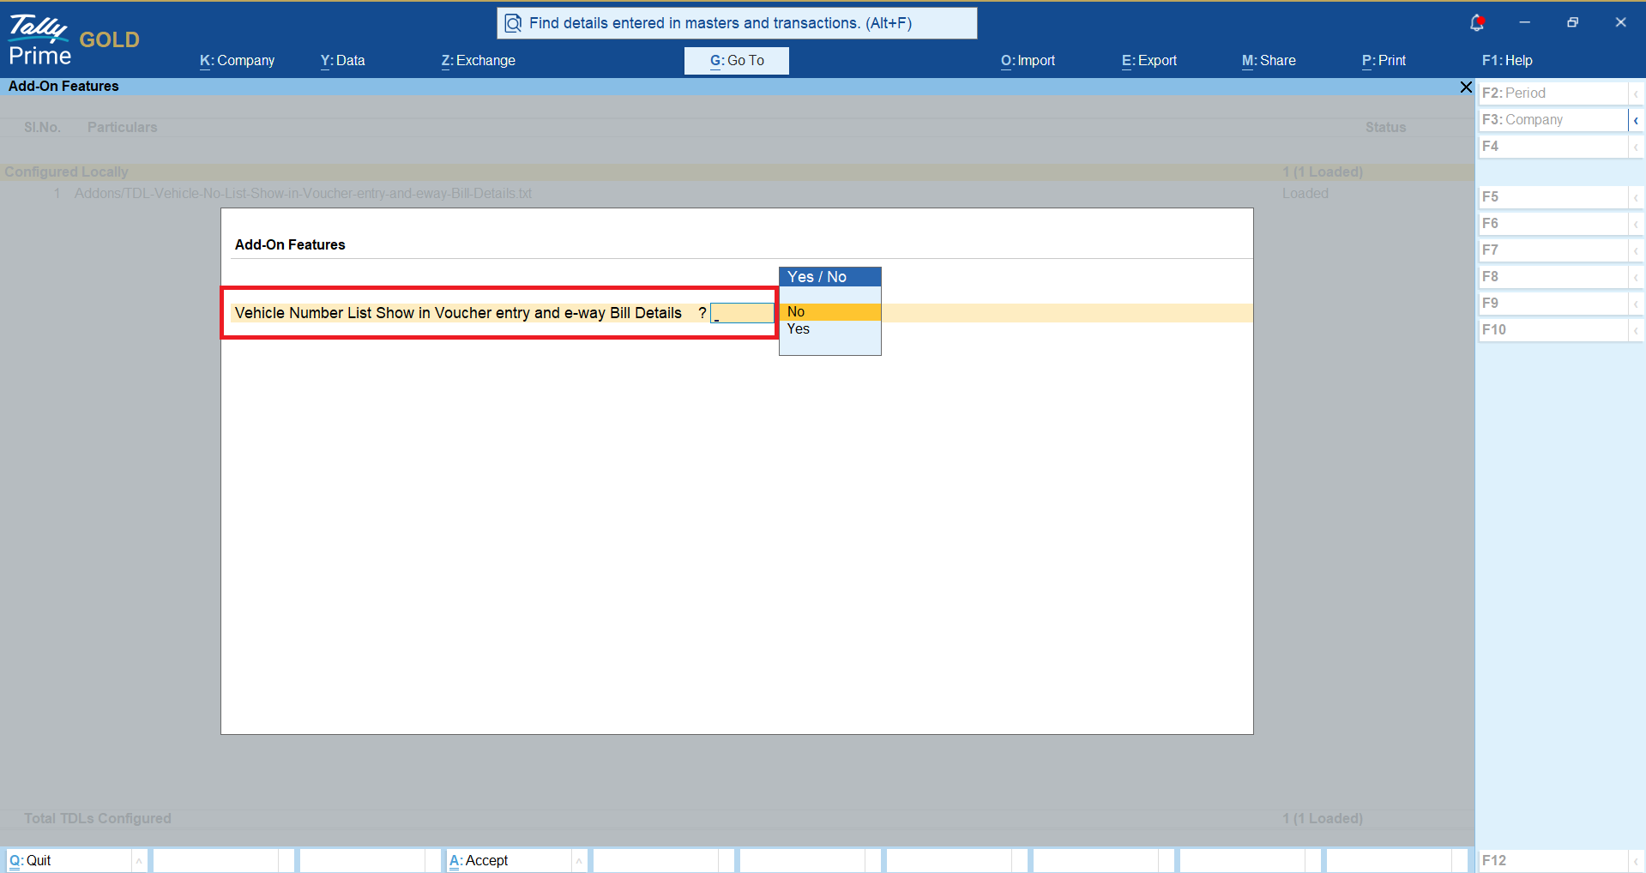Click the F12 configure button
Screen dimensions: 1646x873
pos(1553,860)
